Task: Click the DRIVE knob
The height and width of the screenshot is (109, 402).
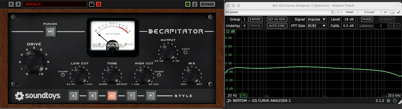Action: pyautogui.click(x=34, y=62)
